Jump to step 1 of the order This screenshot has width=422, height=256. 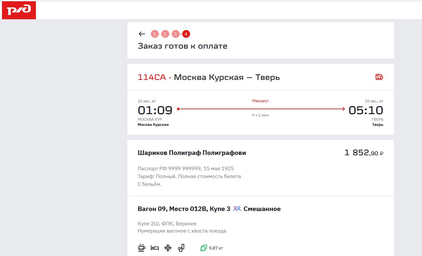[155, 34]
